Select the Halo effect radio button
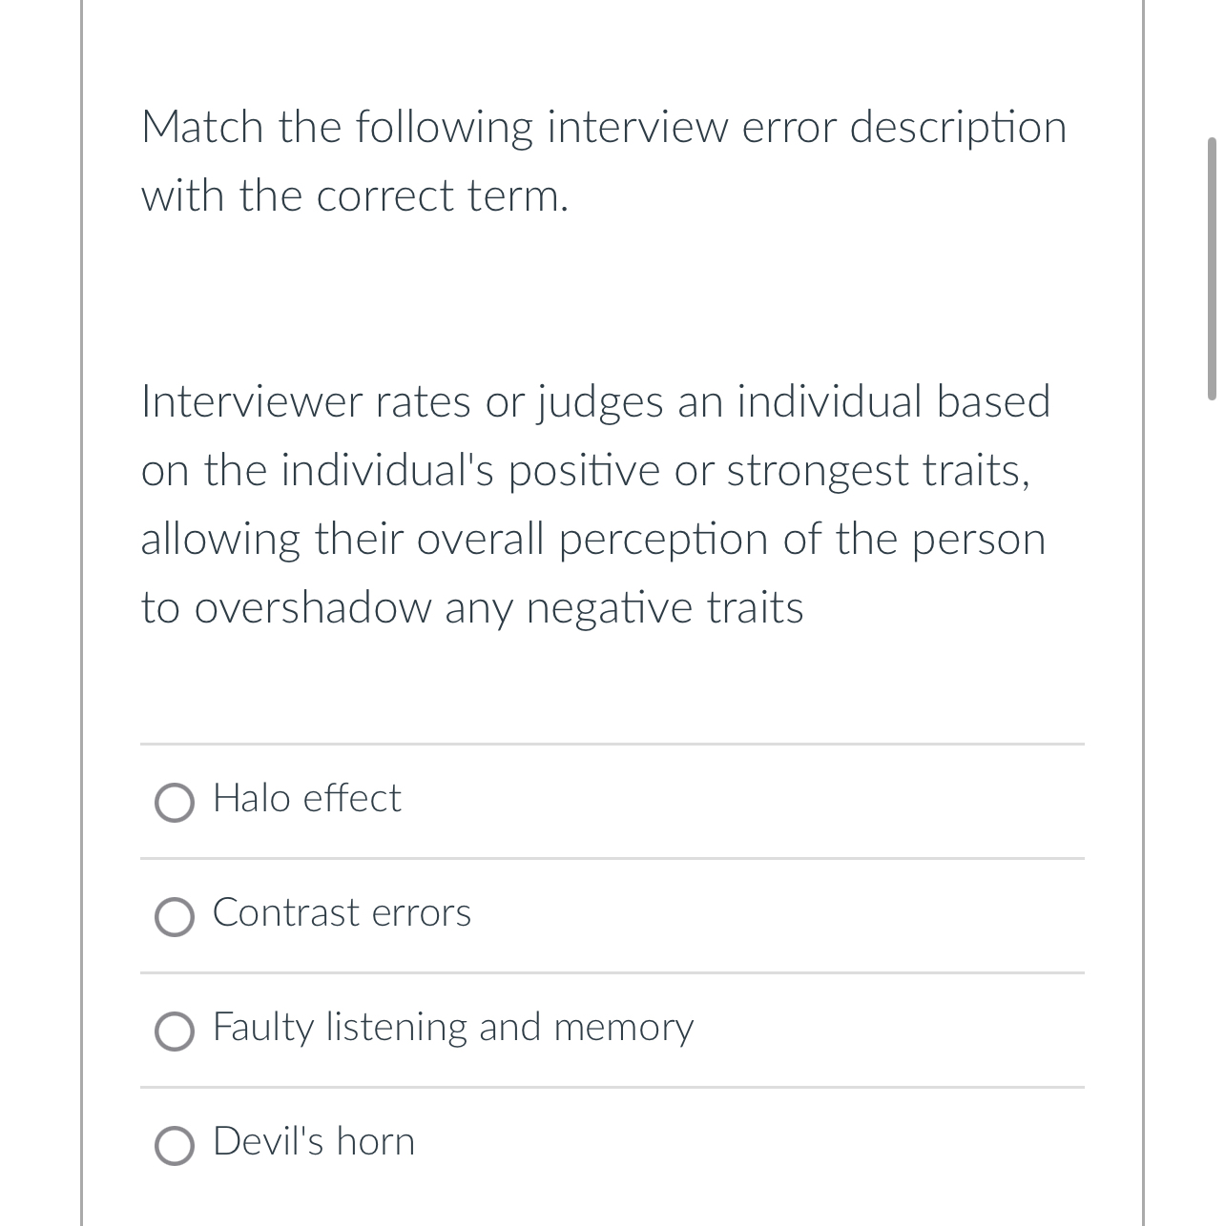Screen dimensions: 1225x1226 click(175, 803)
